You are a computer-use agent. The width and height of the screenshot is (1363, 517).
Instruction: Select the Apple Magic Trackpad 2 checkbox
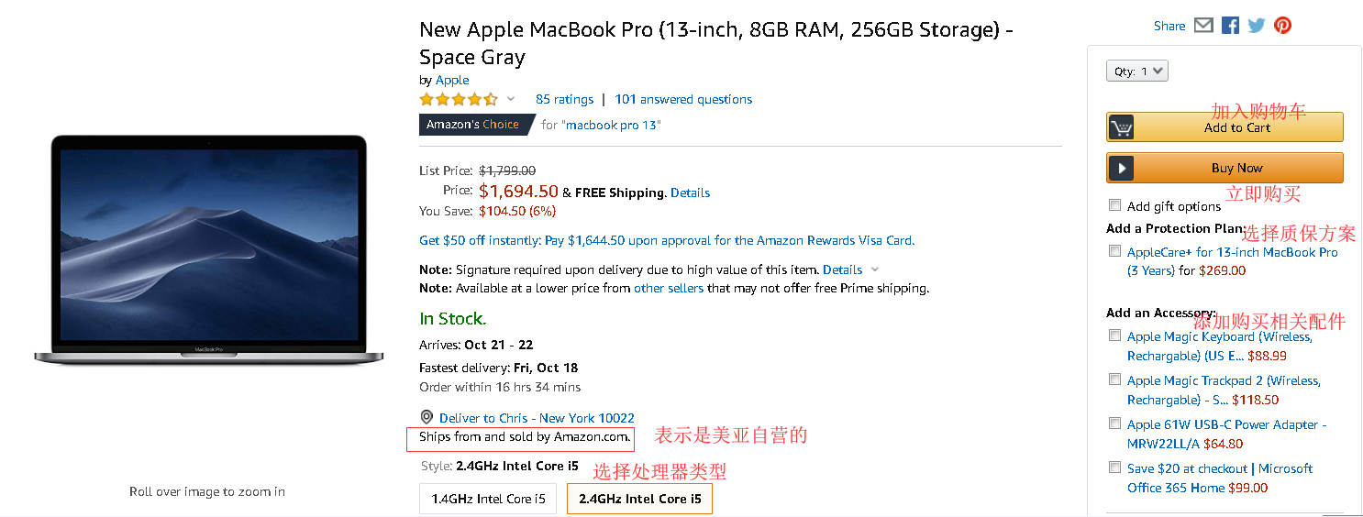[1114, 379]
